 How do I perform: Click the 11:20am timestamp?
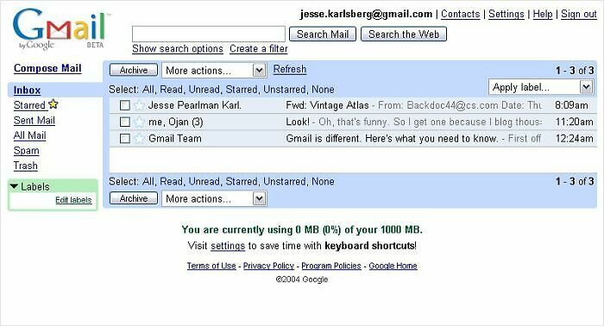coord(574,122)
